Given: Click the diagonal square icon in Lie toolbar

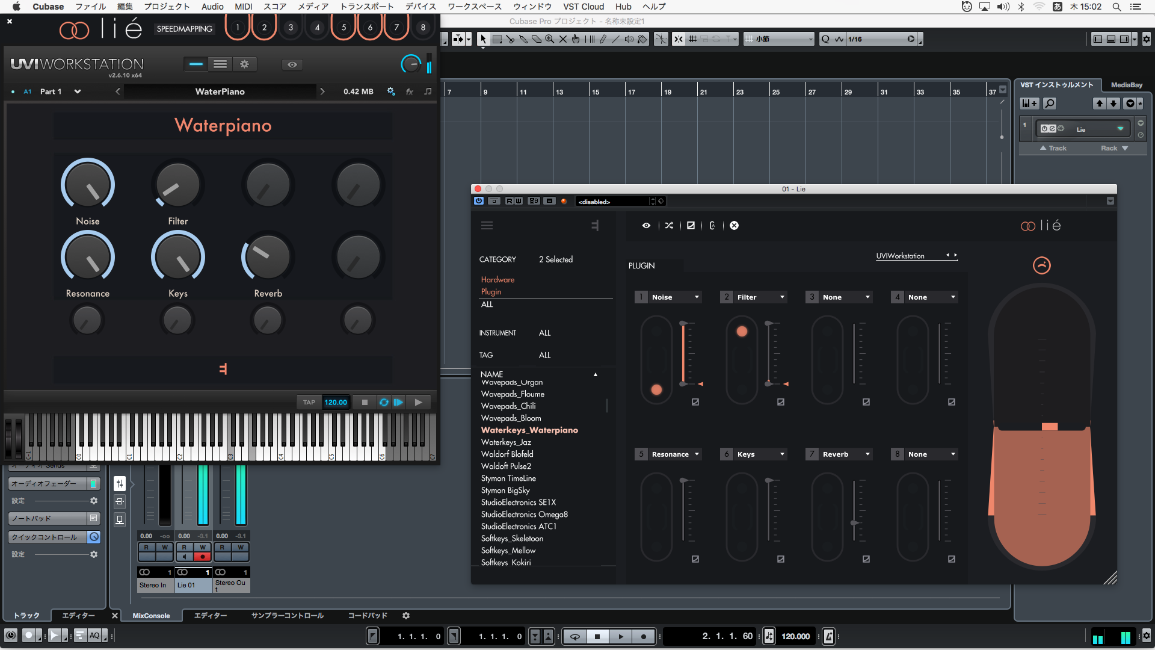Looking at the screenshot, I should [x=691, y=226].
